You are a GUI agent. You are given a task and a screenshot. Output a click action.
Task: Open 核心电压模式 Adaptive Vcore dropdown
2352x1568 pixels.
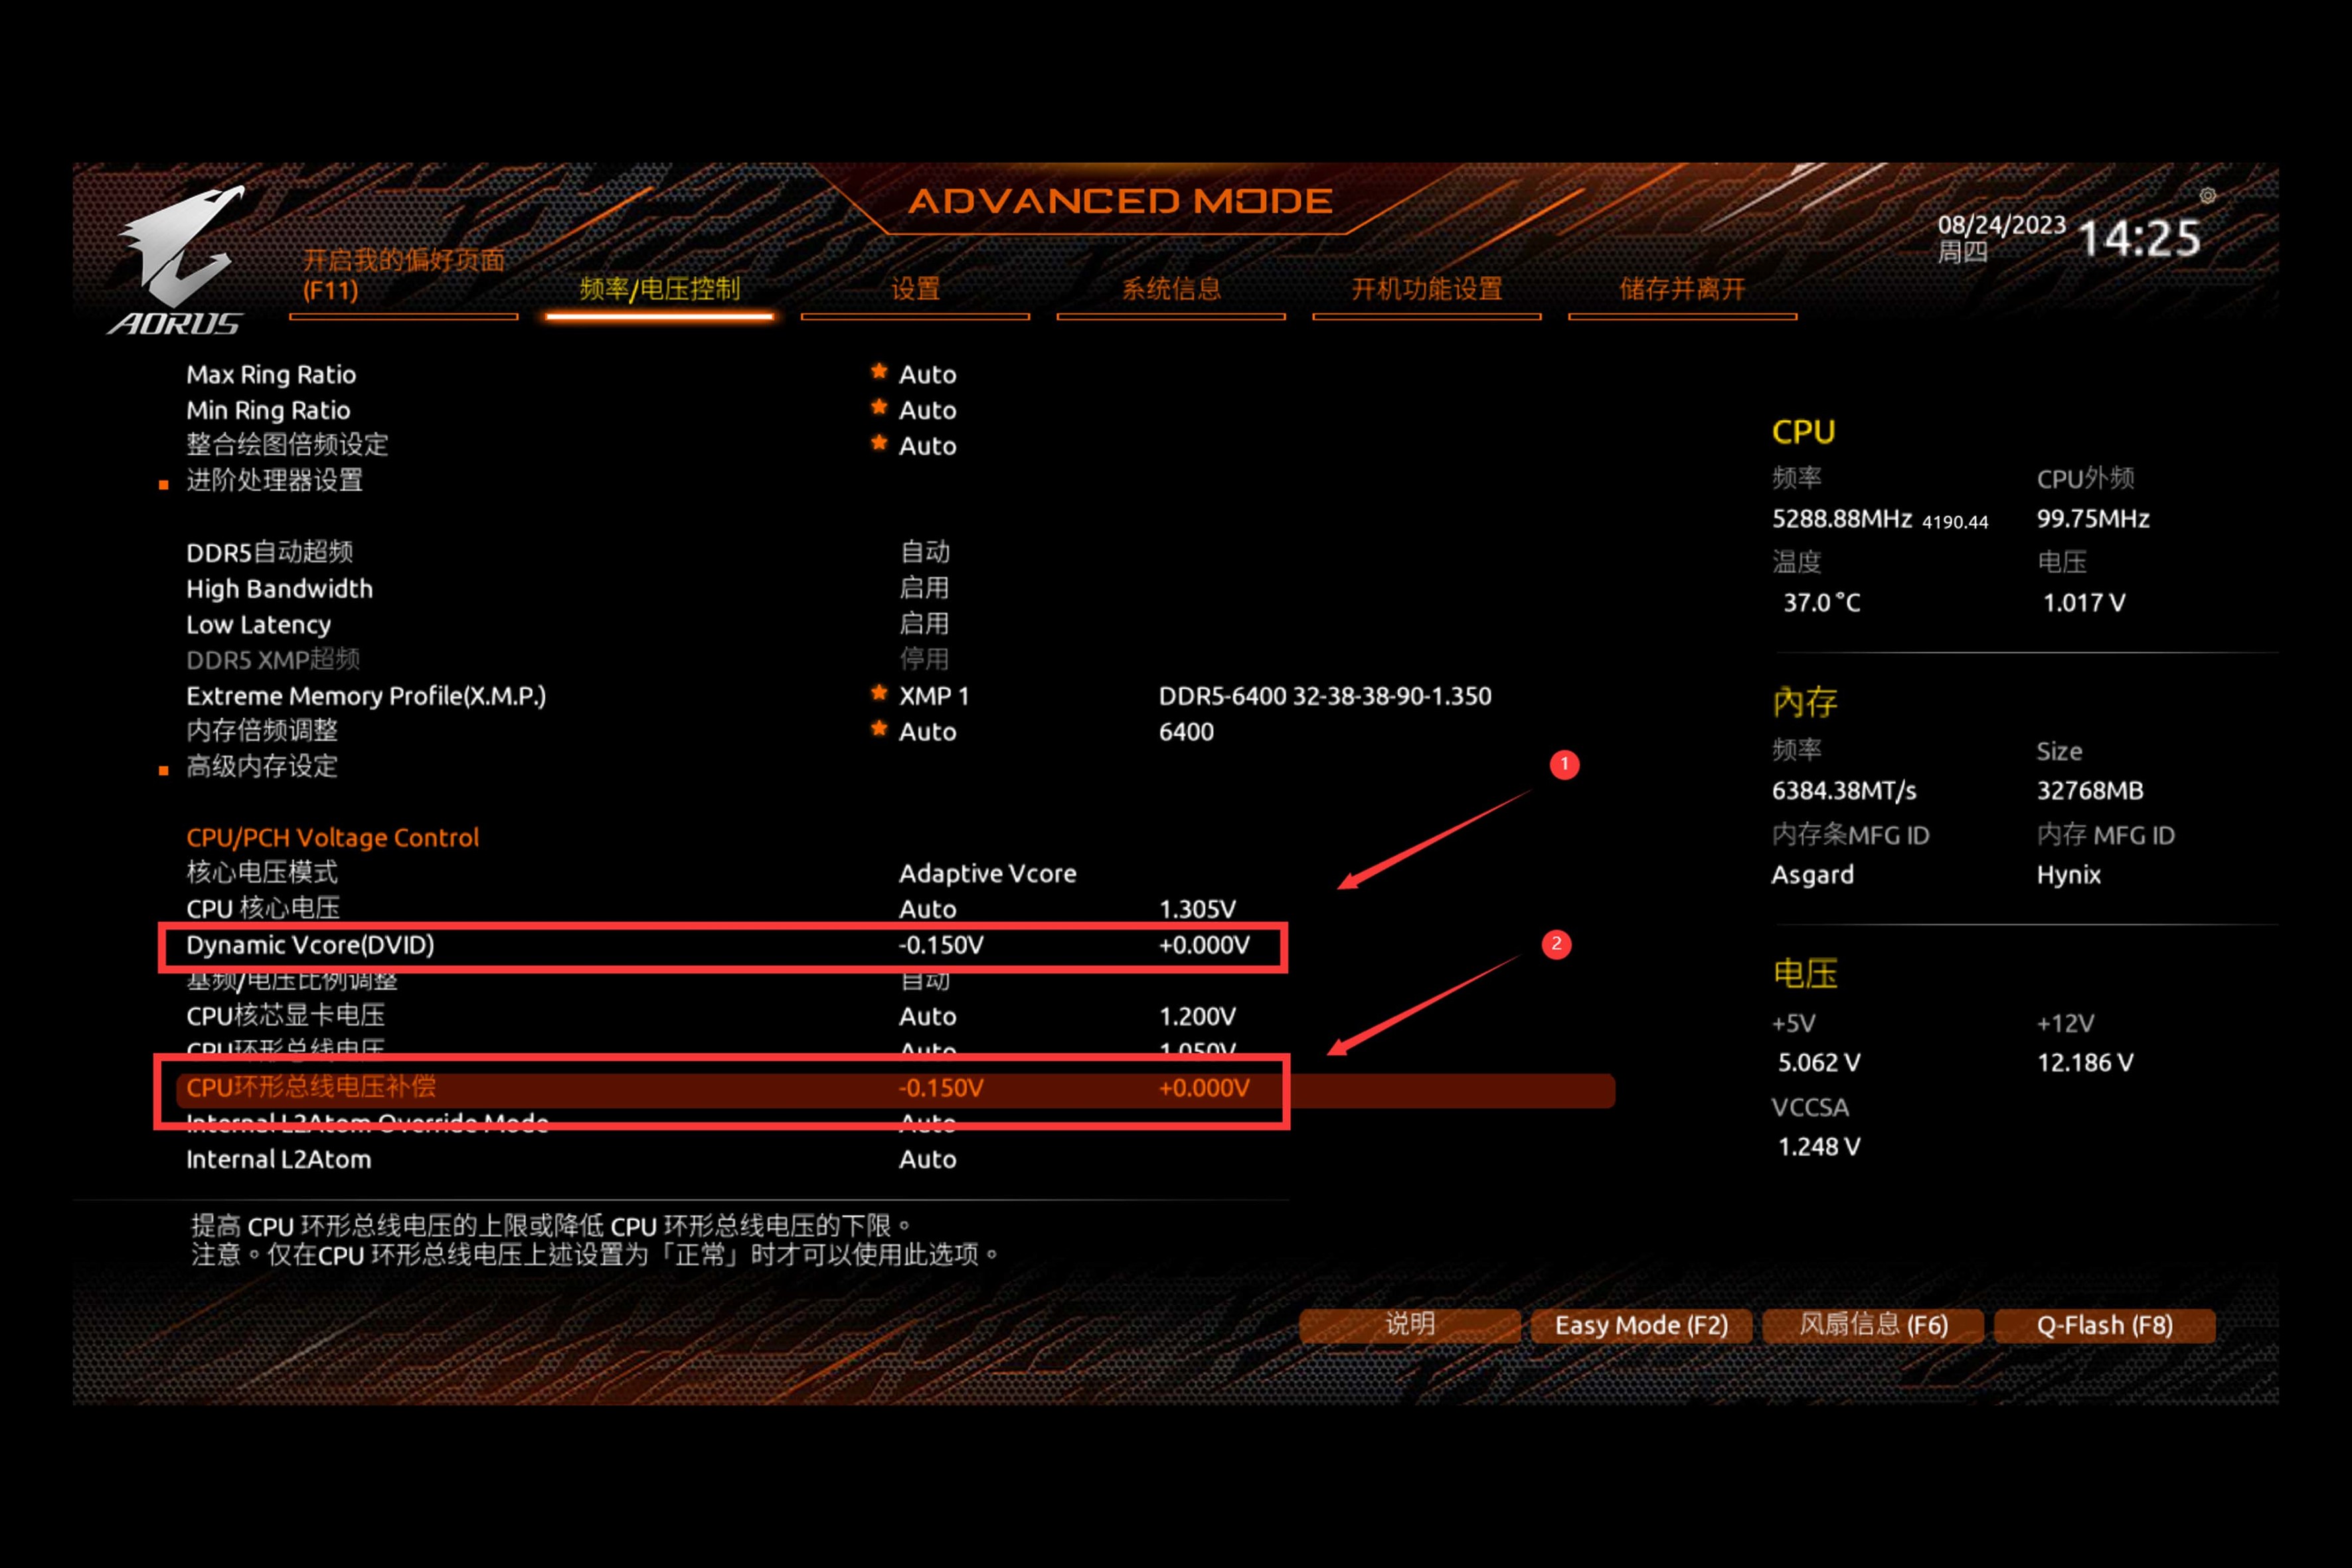pyautogui.click(x=987, y=874)
